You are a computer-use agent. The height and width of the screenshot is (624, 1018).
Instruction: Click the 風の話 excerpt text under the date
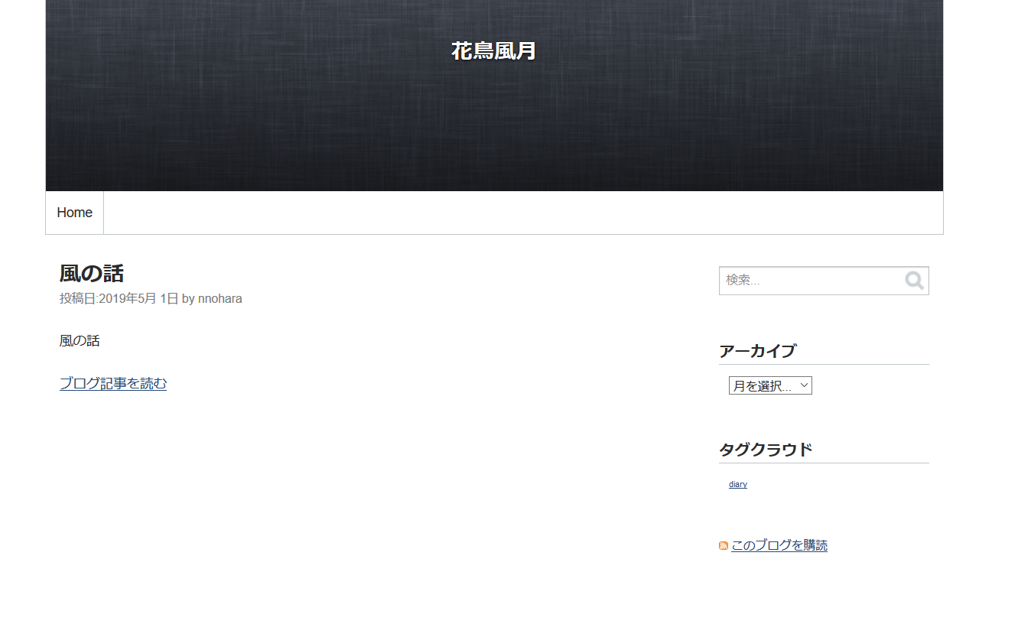coord(80,341)
